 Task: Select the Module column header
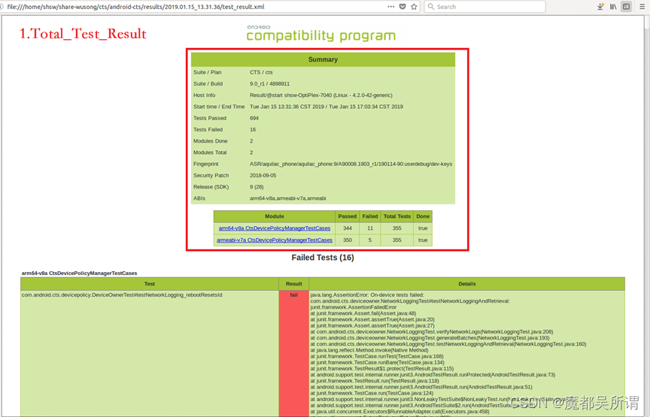pos(275,216)
